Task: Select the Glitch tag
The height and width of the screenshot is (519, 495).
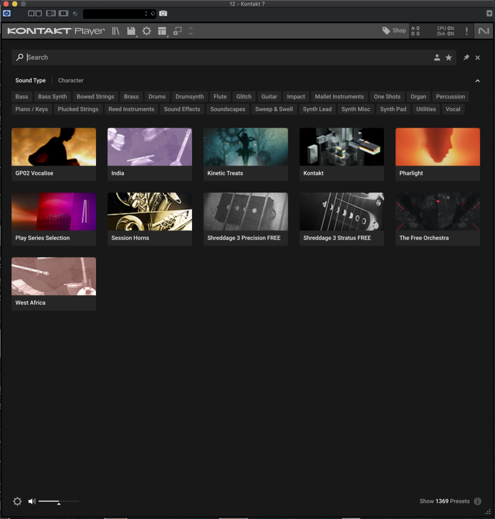Action: [244, 97]
